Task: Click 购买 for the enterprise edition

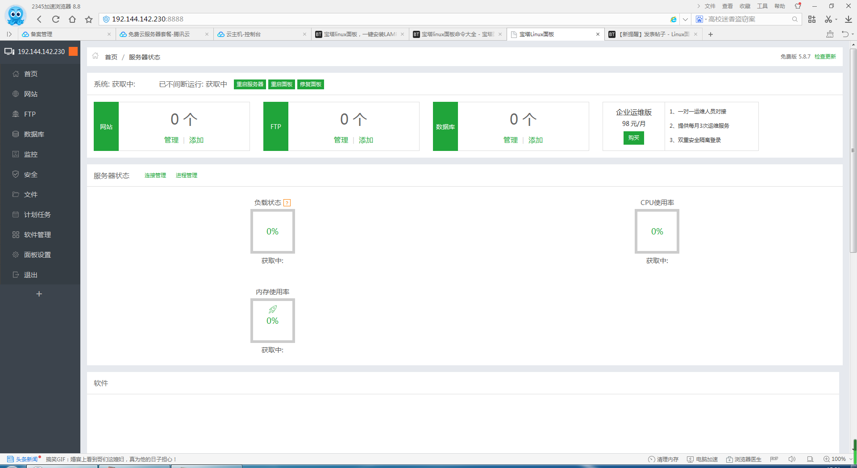Action: tap(634, 138)
